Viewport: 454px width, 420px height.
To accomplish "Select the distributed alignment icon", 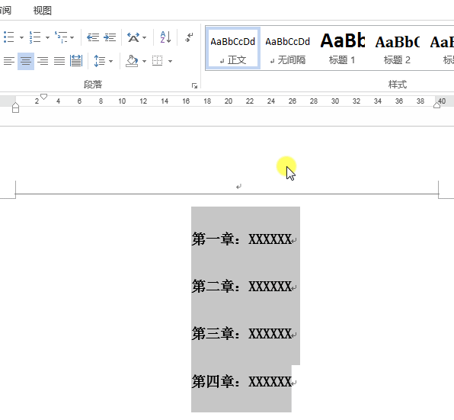I will 76,61.
